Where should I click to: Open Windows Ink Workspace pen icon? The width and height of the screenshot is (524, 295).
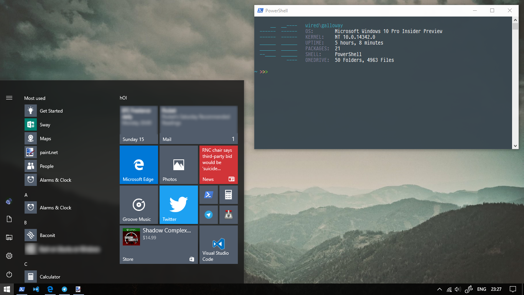pyautogui.click(x=469, y=289)
